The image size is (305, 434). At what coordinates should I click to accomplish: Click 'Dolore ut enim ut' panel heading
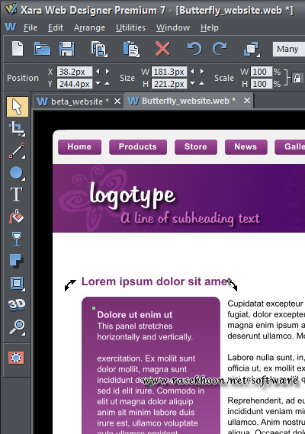click(x=135, y=315)
